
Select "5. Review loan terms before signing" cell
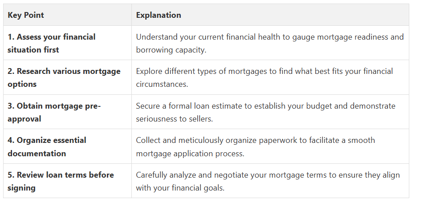click(61, 181)
